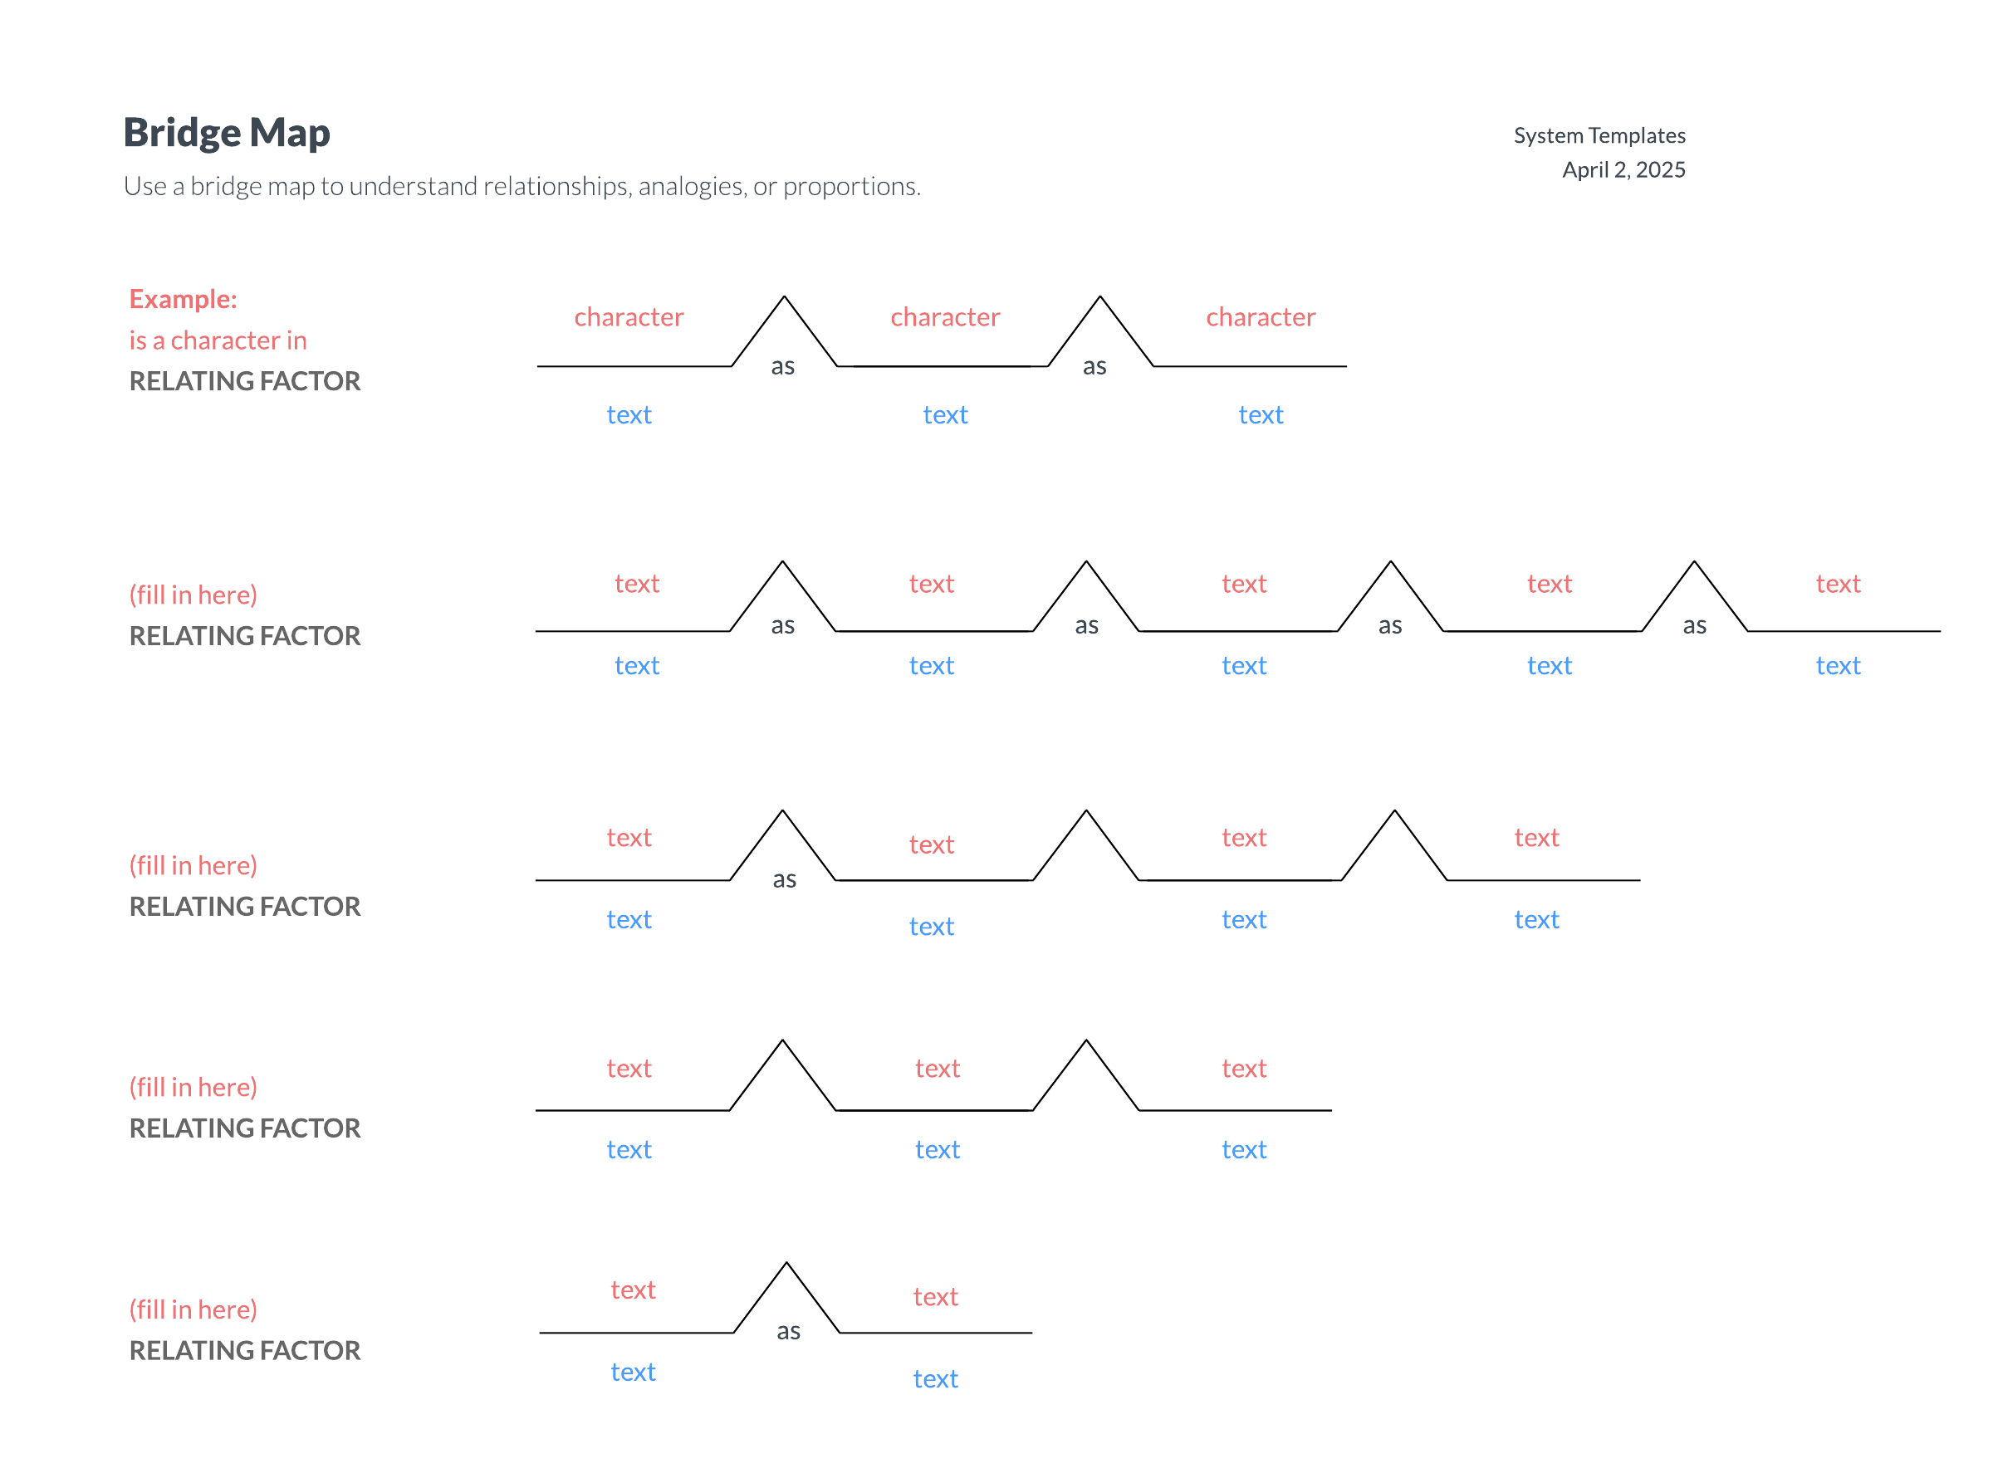The width and height of the screenshot is (1993, 1478).
Task: Click the first 'as' connector in the example bridge
Action: 783,366
